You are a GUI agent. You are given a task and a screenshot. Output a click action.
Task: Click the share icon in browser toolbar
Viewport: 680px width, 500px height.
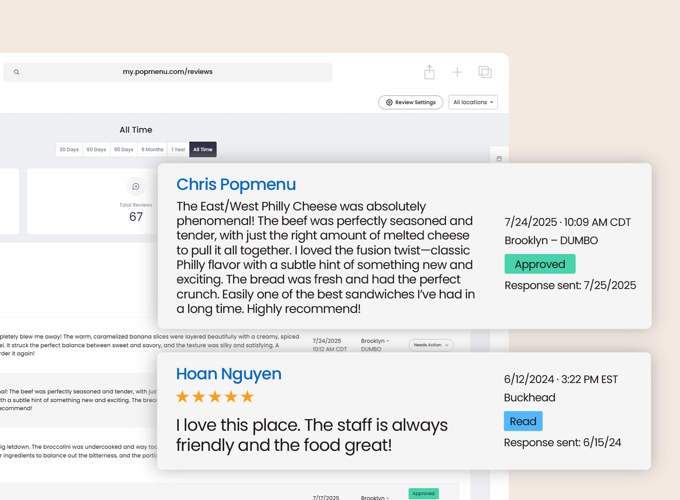coord(429,72)
